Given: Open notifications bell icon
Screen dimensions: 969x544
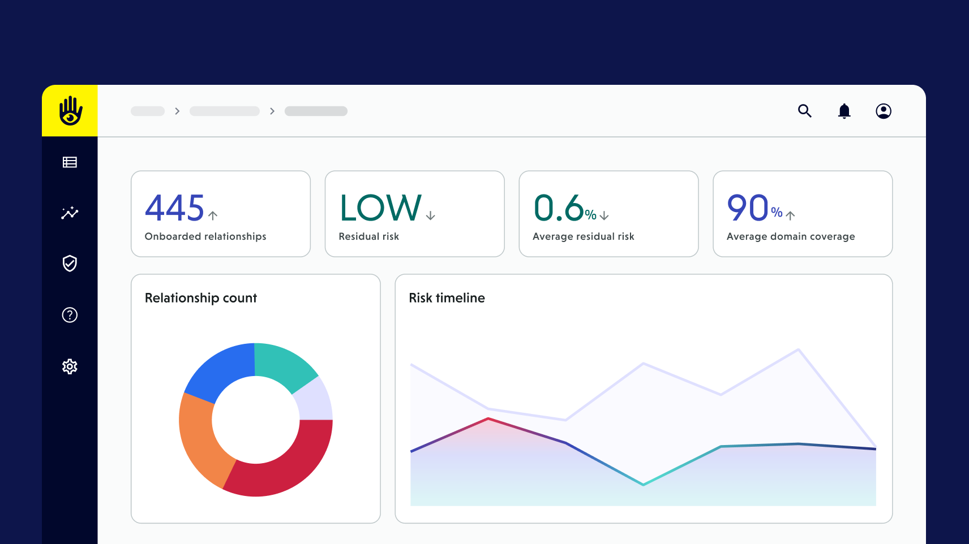Looking at the screenshot, I should pyautogui.click(x=844, y=111).
